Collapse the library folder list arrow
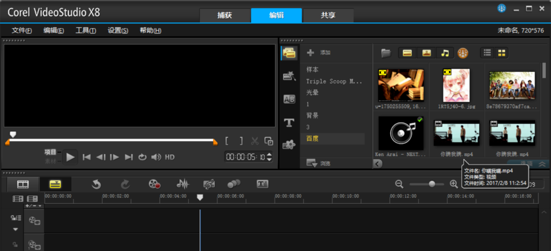The width and height of the screenshot is (551, 251). [377, 163]
